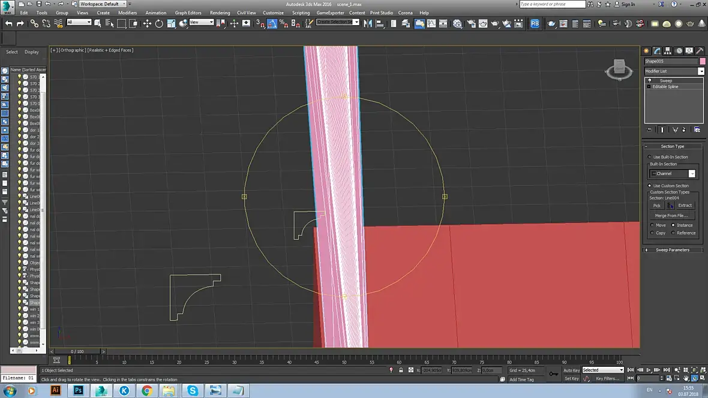Screen dimensions: 708x398
Task: Expand the Sweep Parameters rollout
Action: pyautogui.click(x=672, y=250)
